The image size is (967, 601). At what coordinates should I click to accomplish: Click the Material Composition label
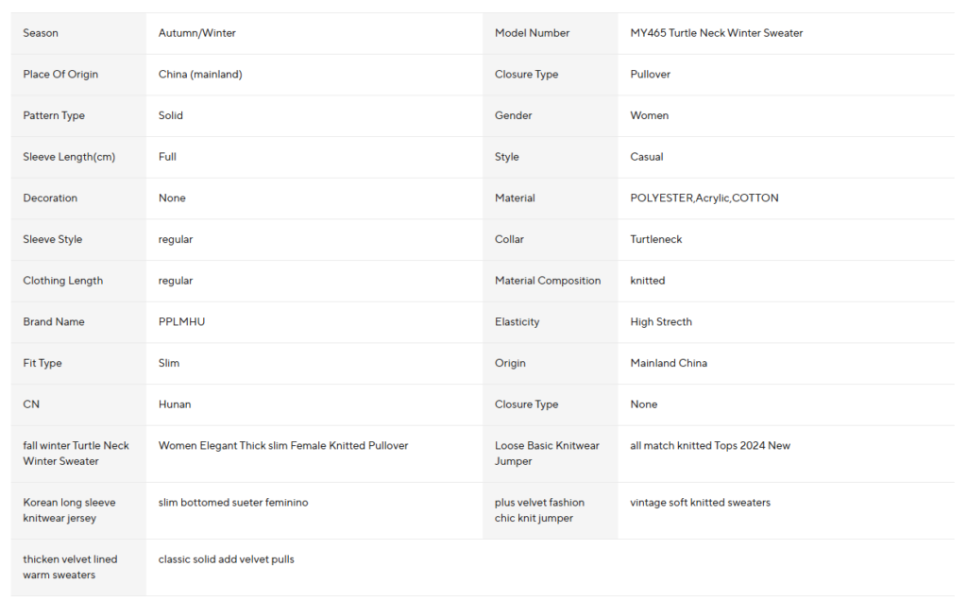point(547,281)
